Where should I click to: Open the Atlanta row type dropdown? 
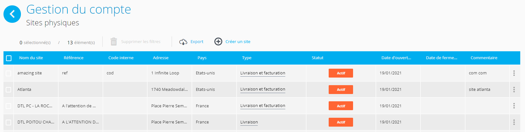pyautogui.click(x=263, y=89)
